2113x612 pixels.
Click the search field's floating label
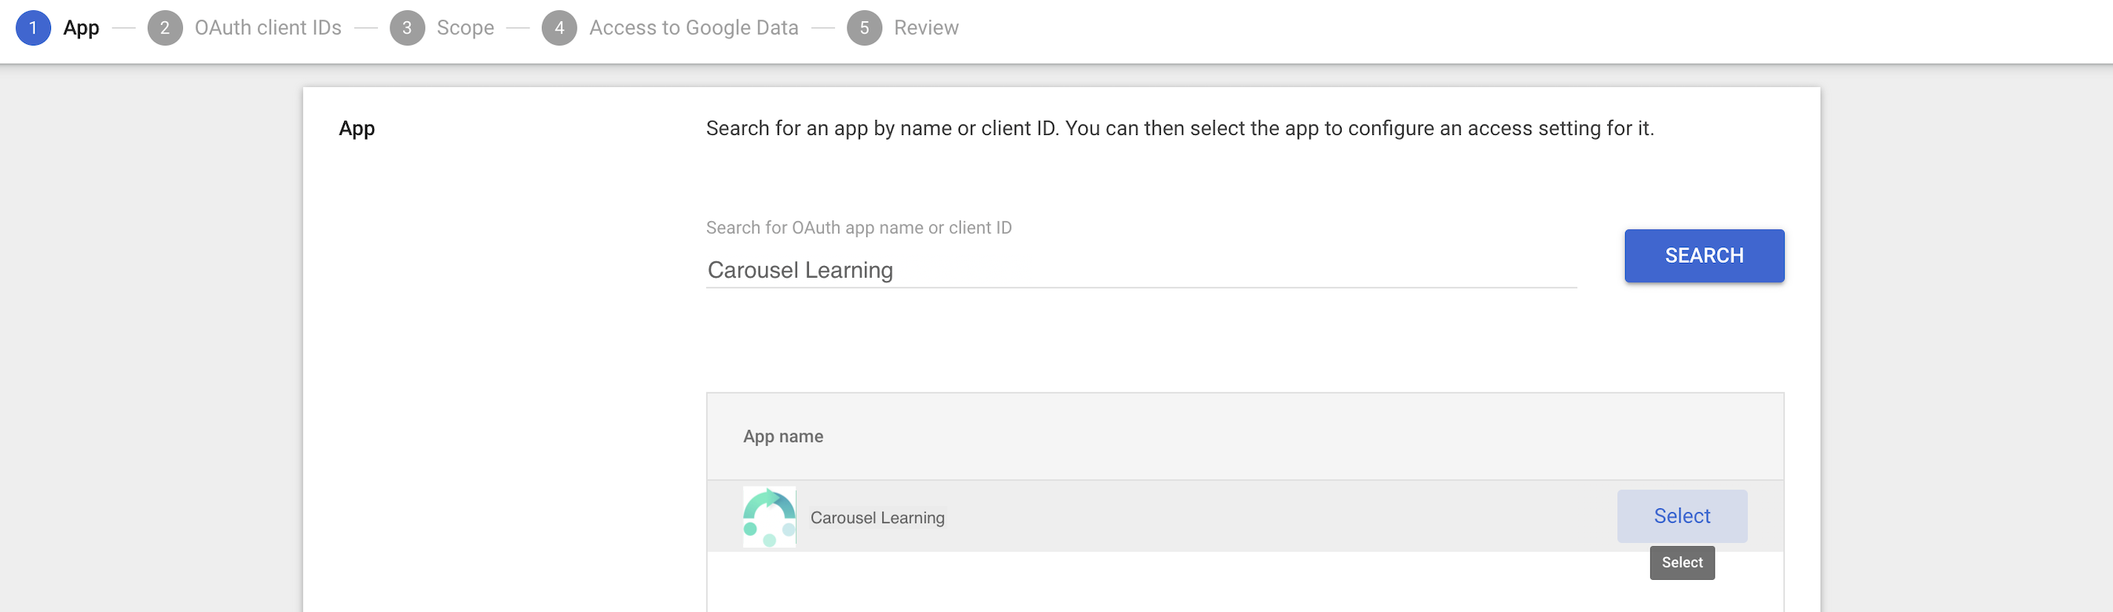click(x=858, y=228)
